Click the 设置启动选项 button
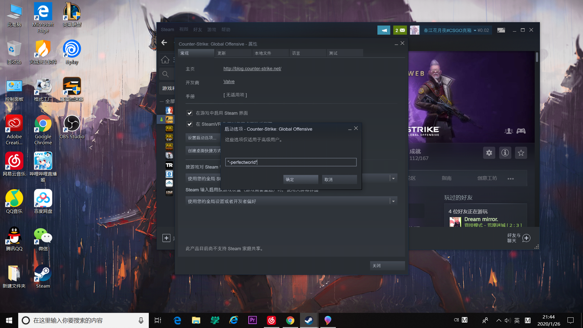The height and width of the screenshot is (328, 583). pos(202,138)
